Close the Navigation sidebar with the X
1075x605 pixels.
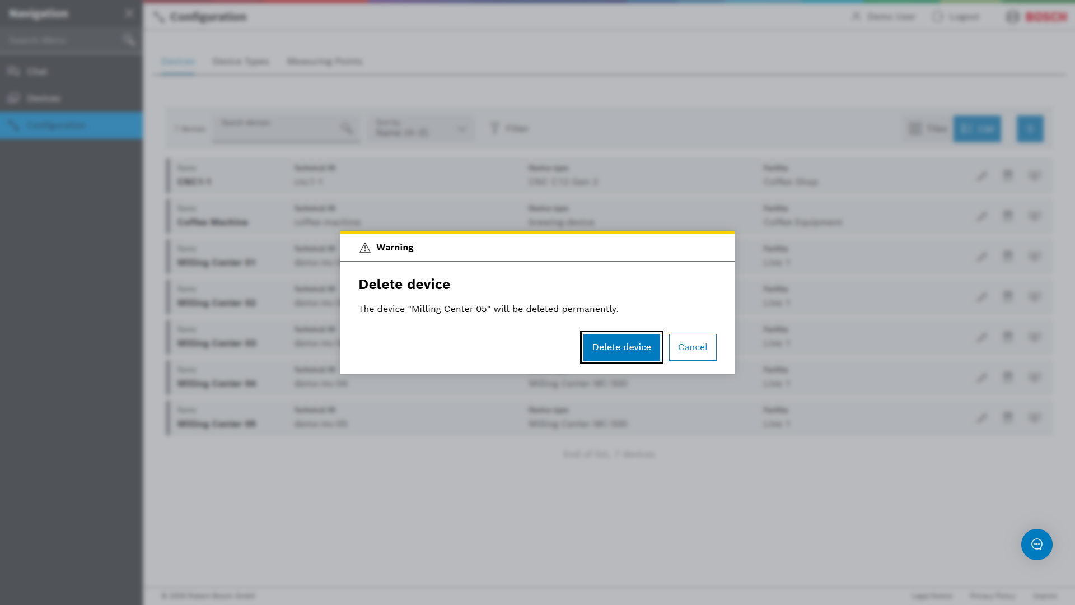pyautogui.click(x=129, y=13)
